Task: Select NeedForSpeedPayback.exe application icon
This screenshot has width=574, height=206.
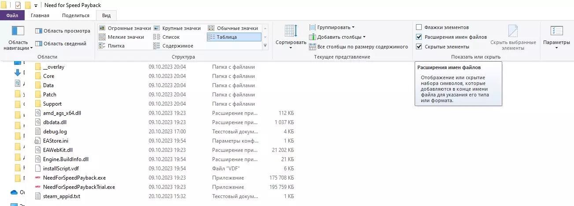Action: [x=38, y=178]
